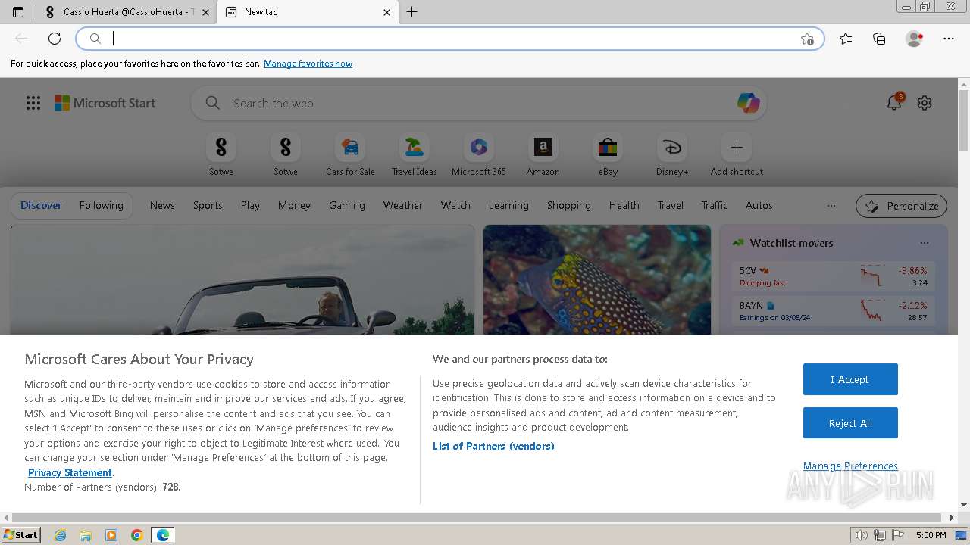Open the notifications bell
The height and width of the screenshot is (545, 970).
tap(894, 103)
